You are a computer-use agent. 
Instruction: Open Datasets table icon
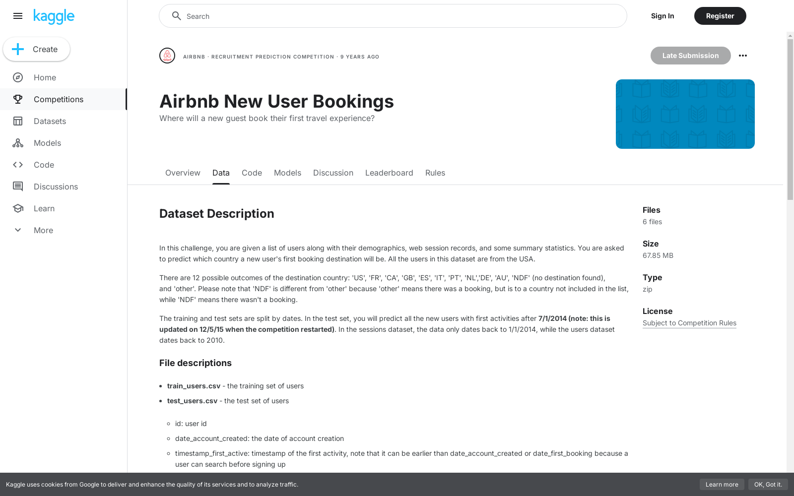coord(18,121)
